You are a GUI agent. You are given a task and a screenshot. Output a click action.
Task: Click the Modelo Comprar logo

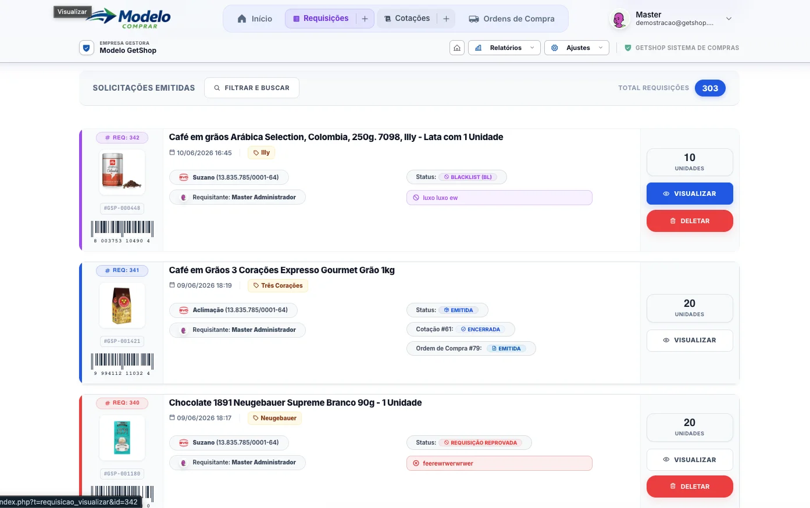pyautogui.click(x=129, y=19)
